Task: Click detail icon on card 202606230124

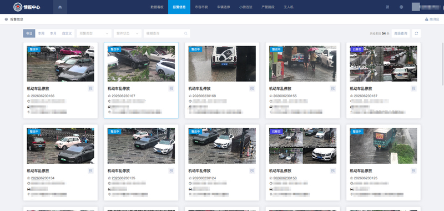Action: pyautogui.click(x=252, y=171)
